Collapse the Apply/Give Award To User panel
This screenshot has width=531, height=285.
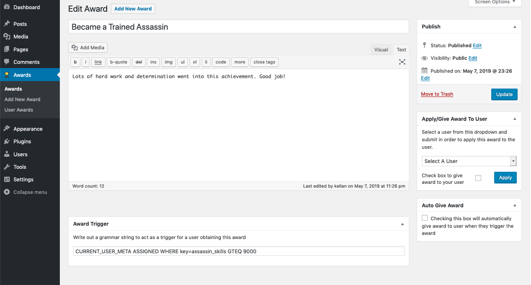(515, 119)
